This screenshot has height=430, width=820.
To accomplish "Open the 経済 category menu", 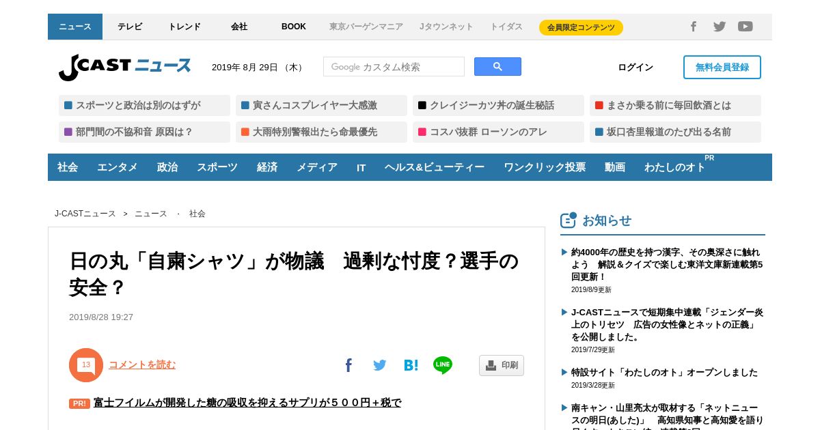I will 267,167.
